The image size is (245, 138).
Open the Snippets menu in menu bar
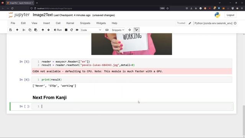(x=85, y=23)
